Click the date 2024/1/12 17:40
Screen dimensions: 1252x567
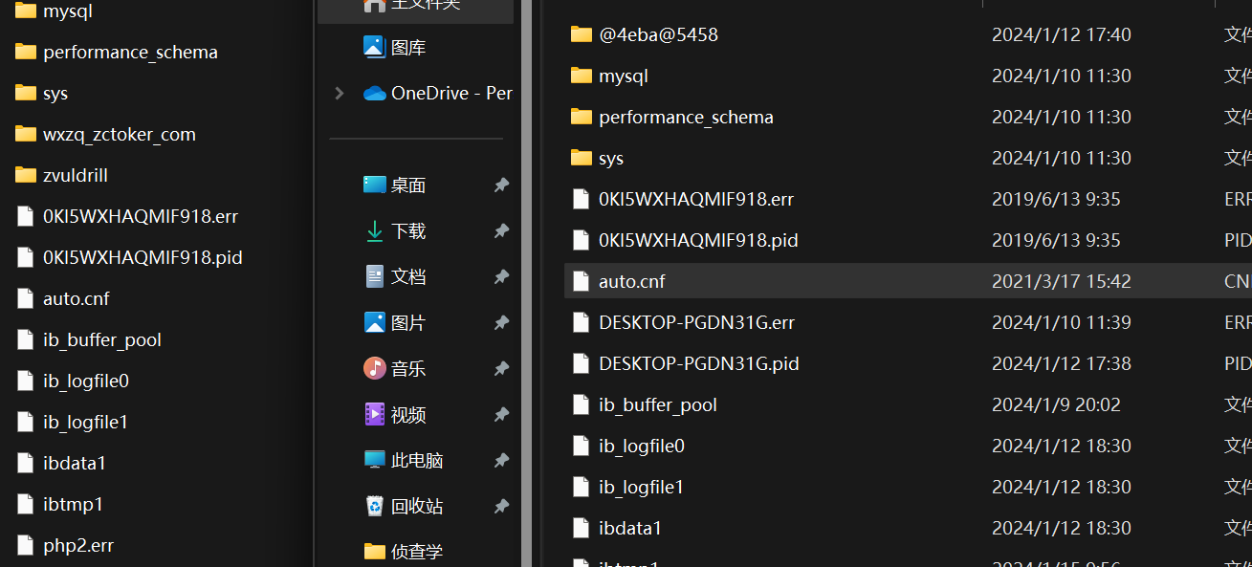1062,34
